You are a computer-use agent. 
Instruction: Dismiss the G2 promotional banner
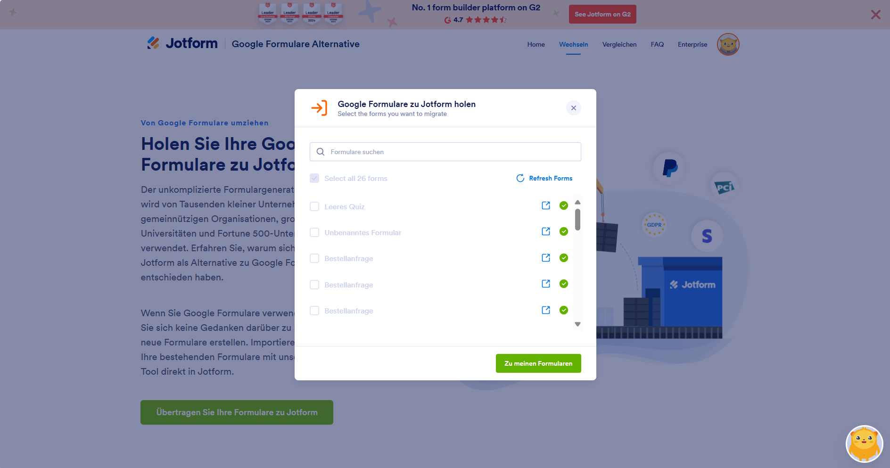[876, 15]
